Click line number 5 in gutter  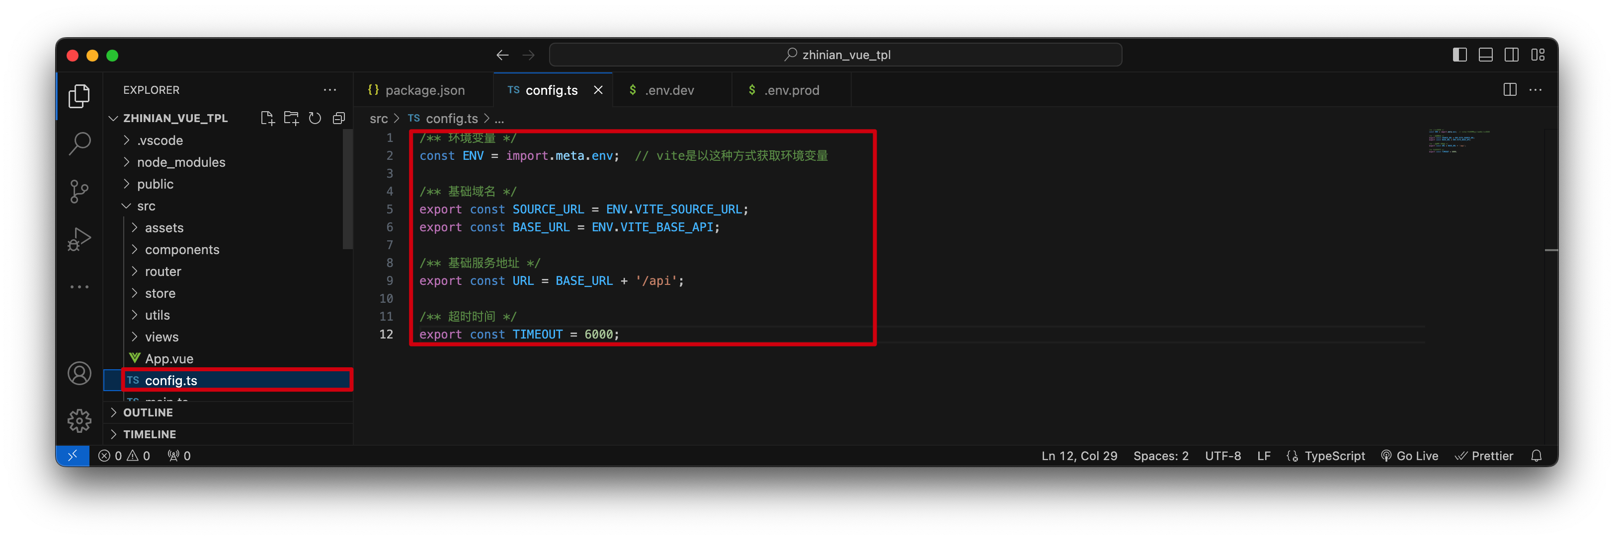pos(389,209)
